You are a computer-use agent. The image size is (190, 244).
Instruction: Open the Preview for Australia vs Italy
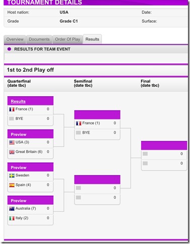(19, 201)
